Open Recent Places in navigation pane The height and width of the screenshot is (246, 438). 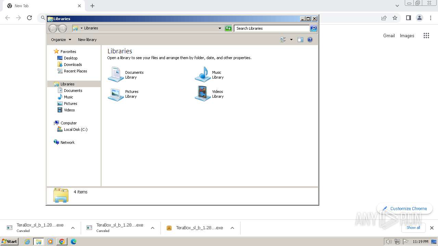(x=75, y=71)
